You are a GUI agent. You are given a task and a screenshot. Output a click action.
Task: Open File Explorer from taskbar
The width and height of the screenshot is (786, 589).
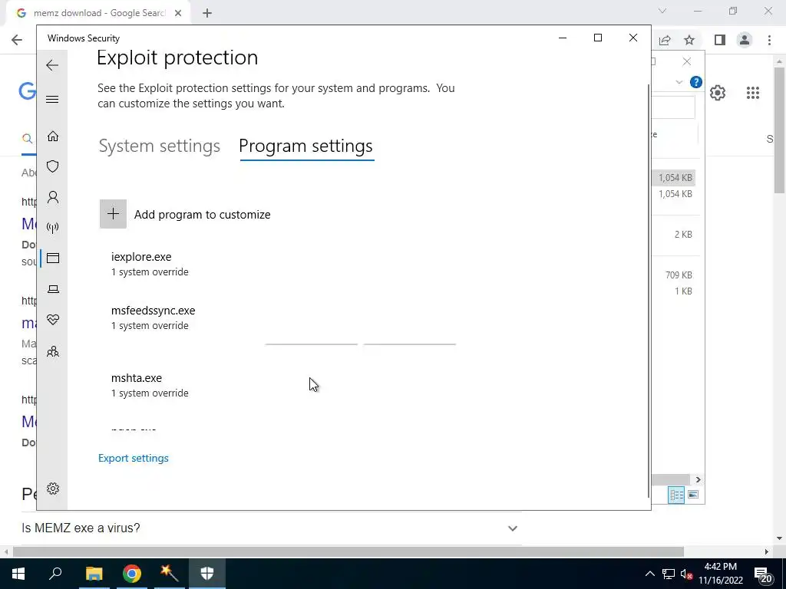click(94, 574)
